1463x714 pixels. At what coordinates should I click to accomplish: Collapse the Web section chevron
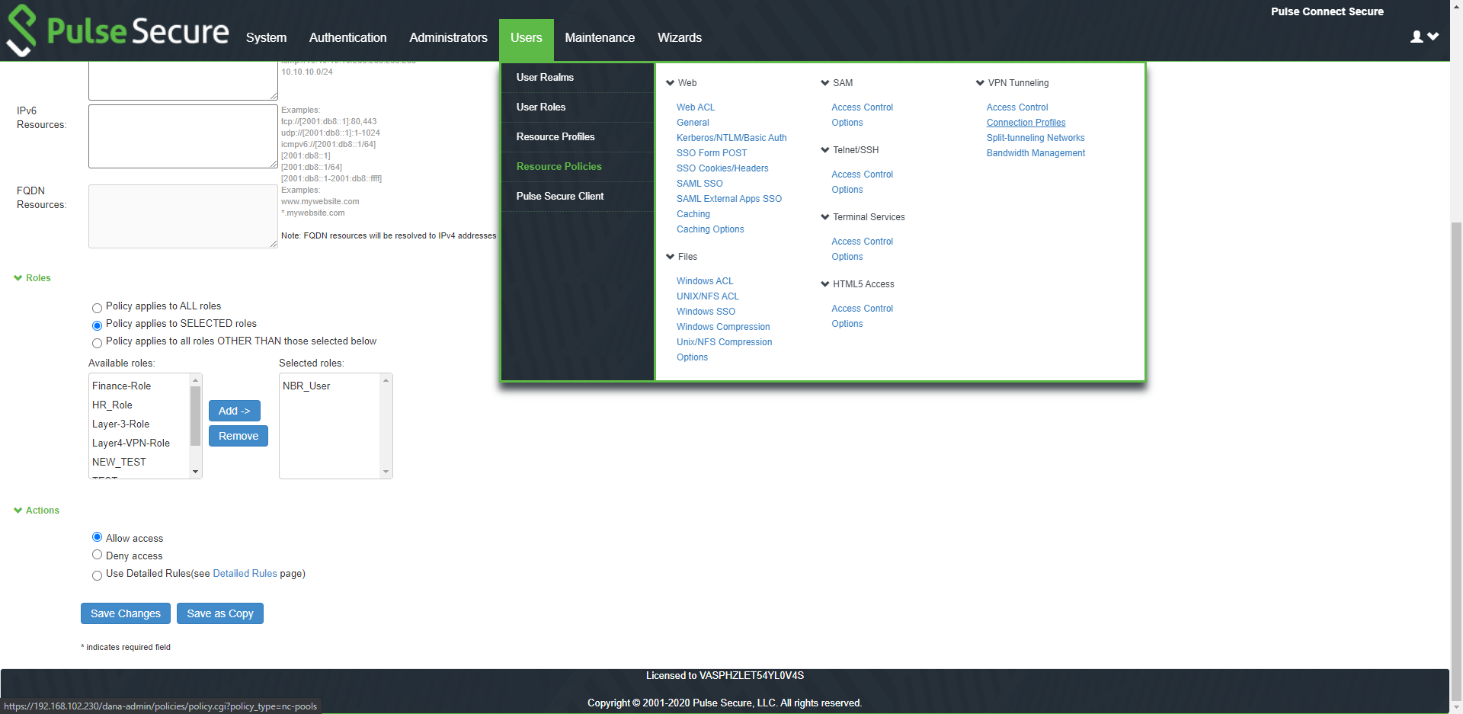click(x=671, y=83)
